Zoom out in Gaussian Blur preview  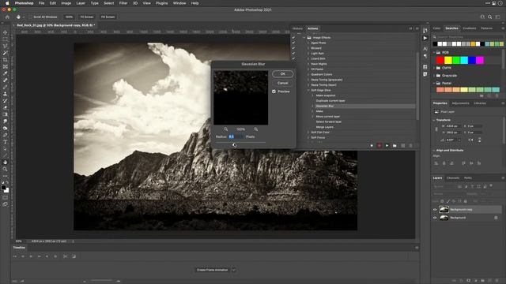point(226,129)
